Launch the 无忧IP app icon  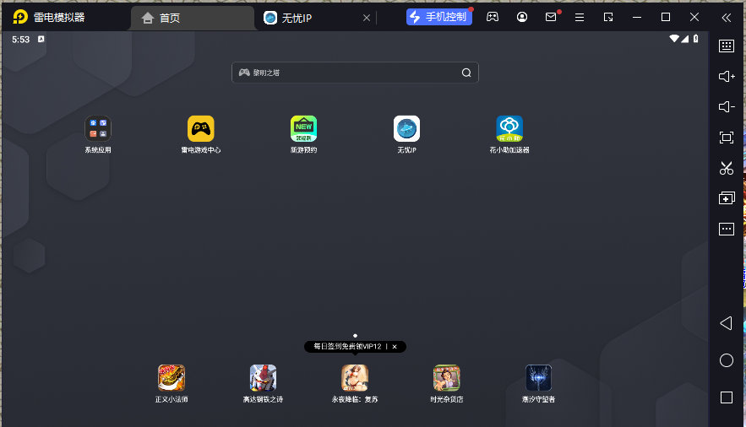(x=406, y=129)
